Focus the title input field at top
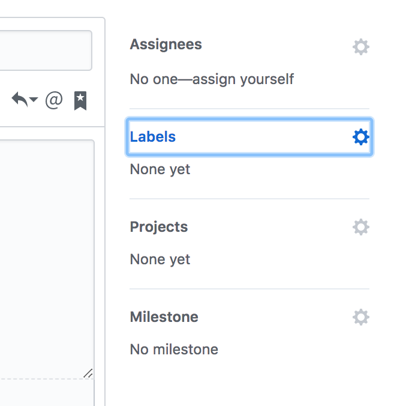 coord(46,50)
